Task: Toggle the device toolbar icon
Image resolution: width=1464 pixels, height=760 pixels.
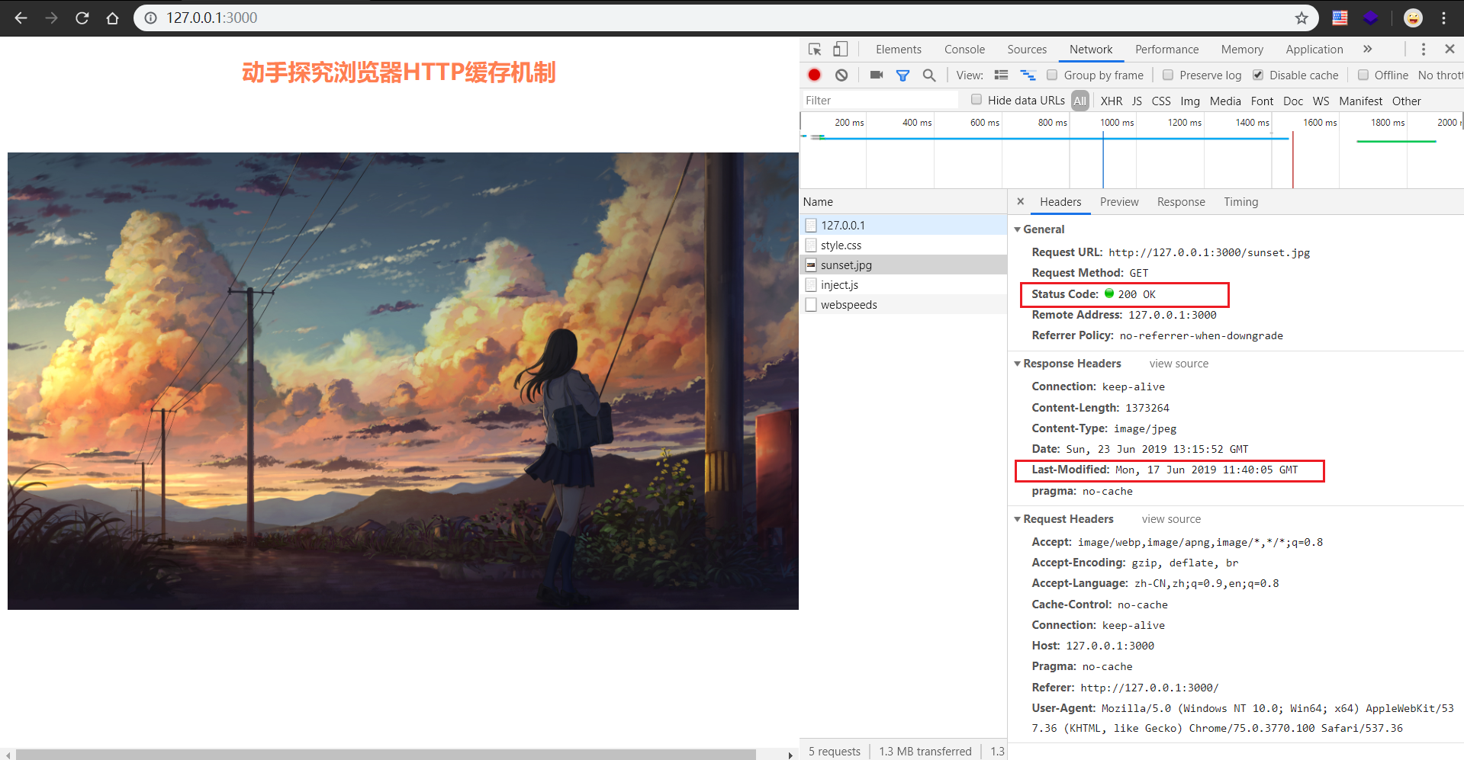Action: (x=840, y=50)
